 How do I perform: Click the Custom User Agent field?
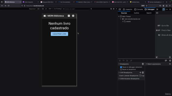[x=77, y=9]
